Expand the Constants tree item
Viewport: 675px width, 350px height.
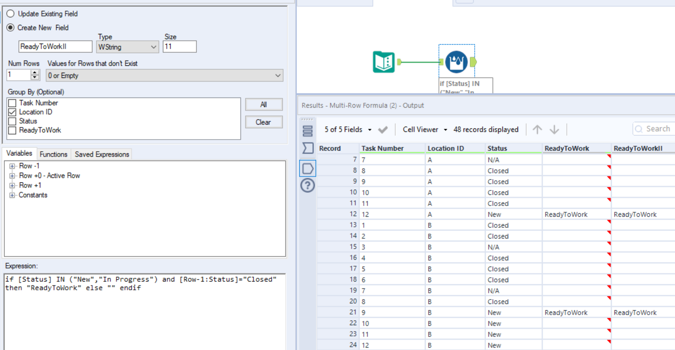[11, 195]
